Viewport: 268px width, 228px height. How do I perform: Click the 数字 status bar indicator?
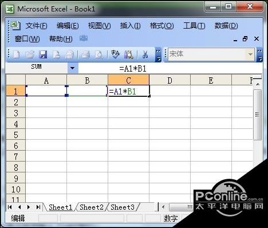[171, 218]
